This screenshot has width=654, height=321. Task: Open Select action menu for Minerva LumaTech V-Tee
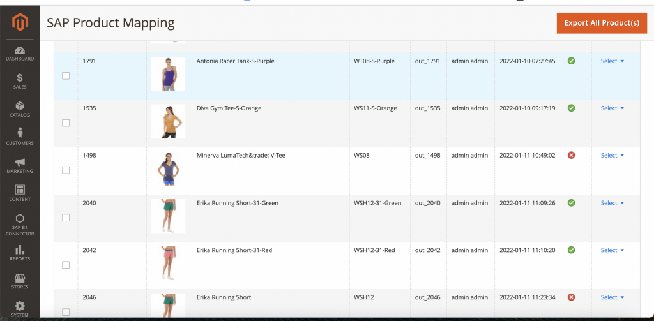click(x=612, y=156)
